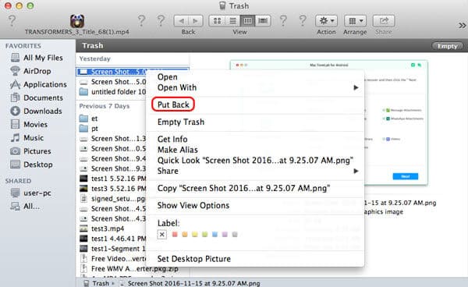Select the "pt" folder
The width and height of the screenshot is (468, 287).
89,129
